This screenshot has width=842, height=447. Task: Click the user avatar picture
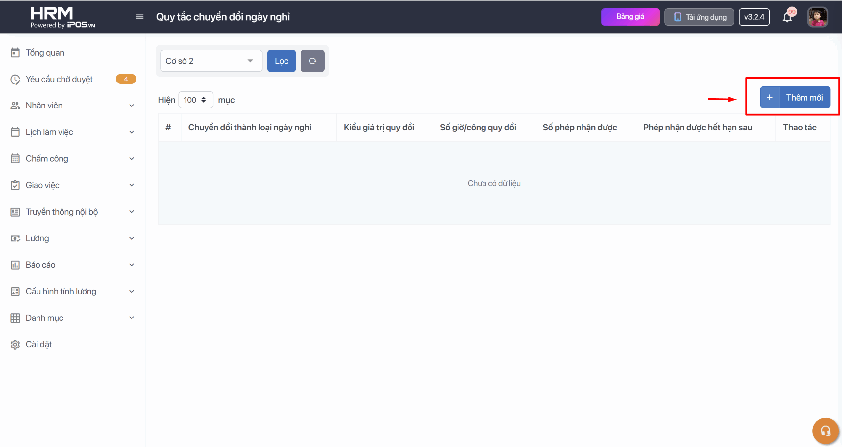pos(817,17)
